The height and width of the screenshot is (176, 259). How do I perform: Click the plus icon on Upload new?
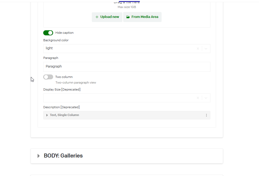pyautogui.click(x=97, y=17)
